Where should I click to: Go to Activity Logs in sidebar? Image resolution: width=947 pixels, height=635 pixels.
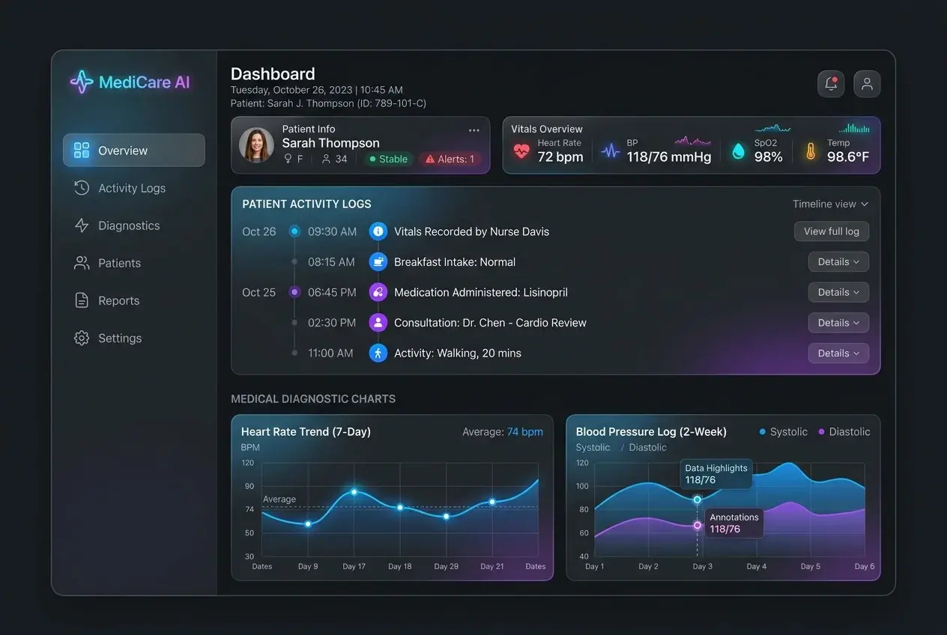[x=133, y=188]
